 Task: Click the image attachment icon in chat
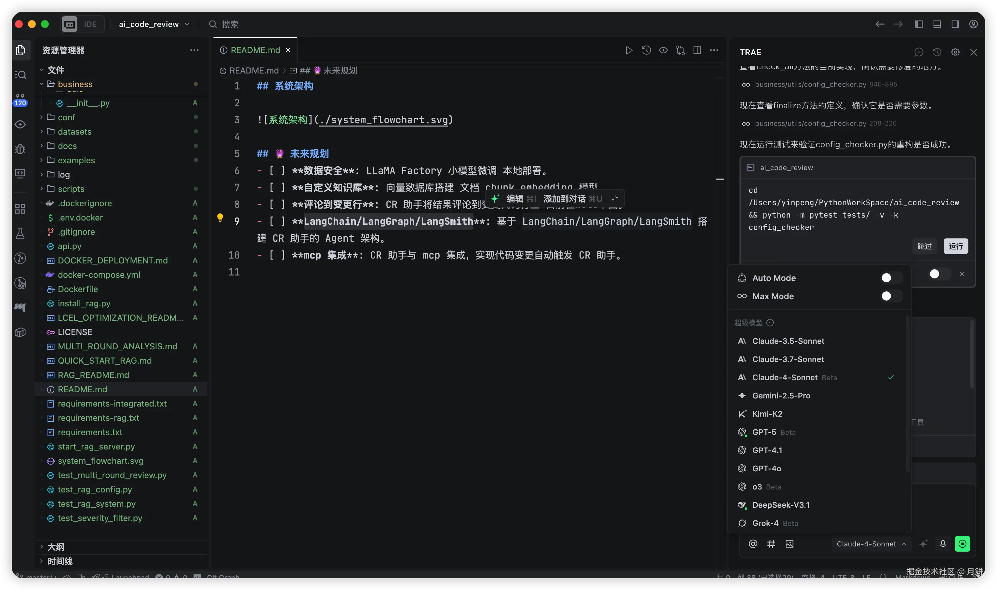789,544
